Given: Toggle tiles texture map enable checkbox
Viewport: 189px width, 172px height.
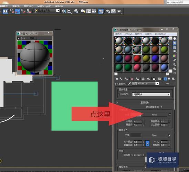Looking at the screenshot, I should pyautogui.click(x=170, y=115).
